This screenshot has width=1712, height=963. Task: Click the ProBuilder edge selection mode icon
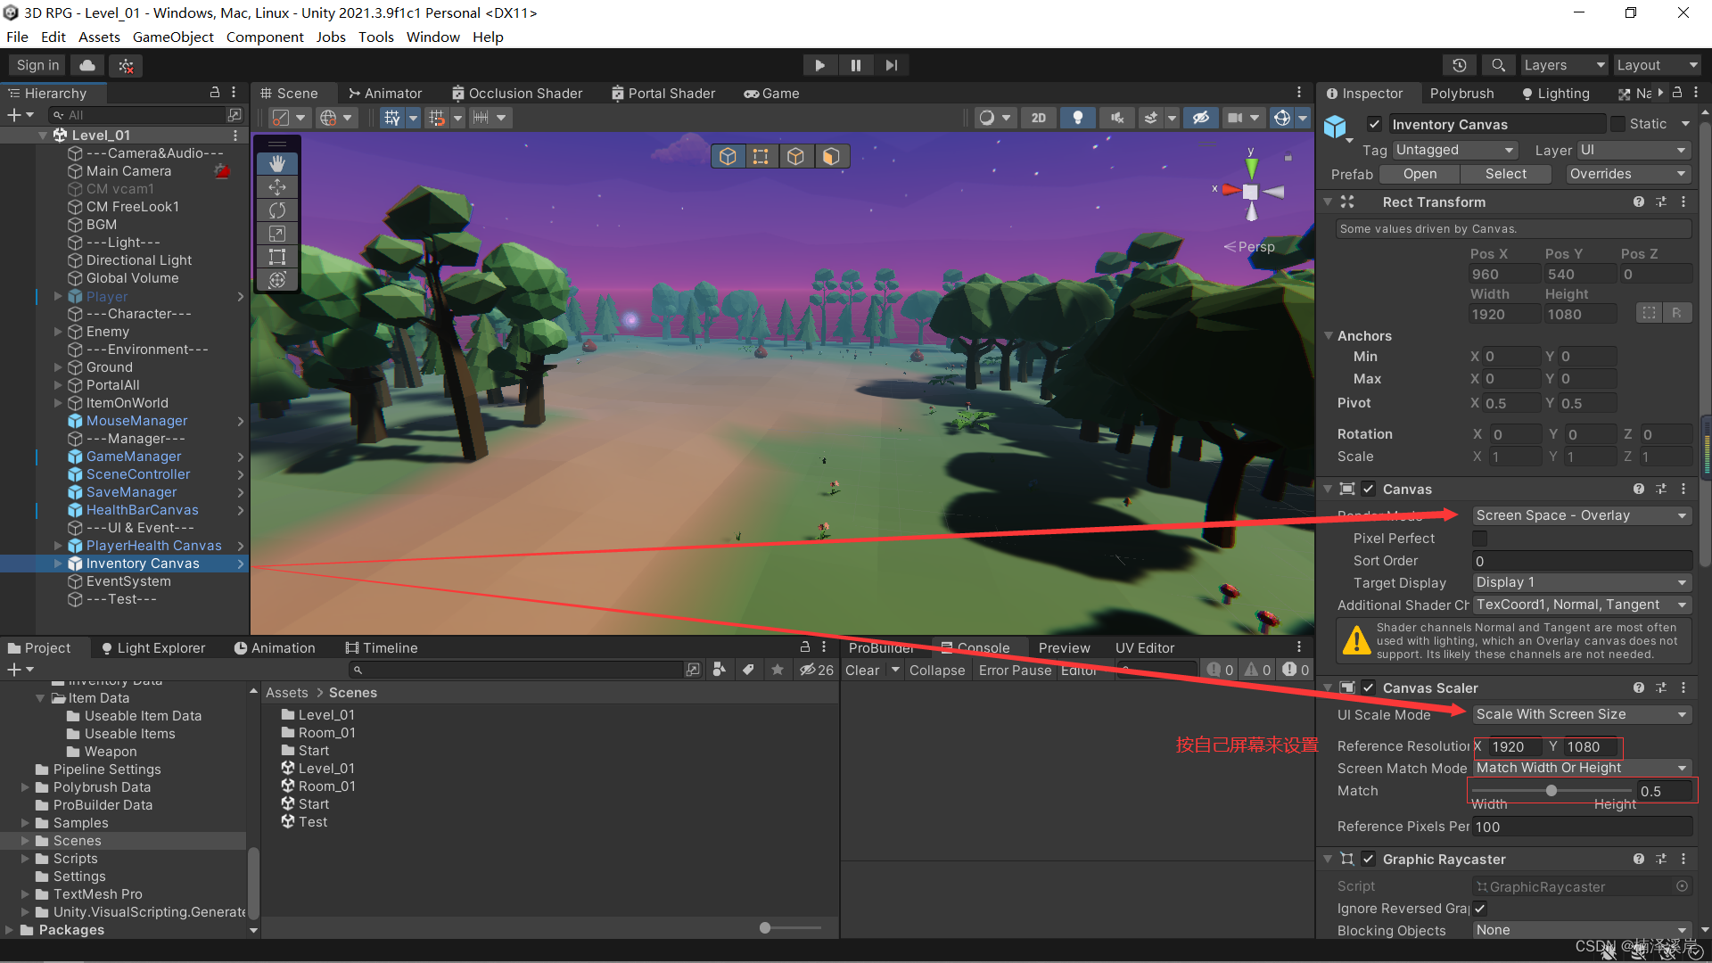[795, 156]
